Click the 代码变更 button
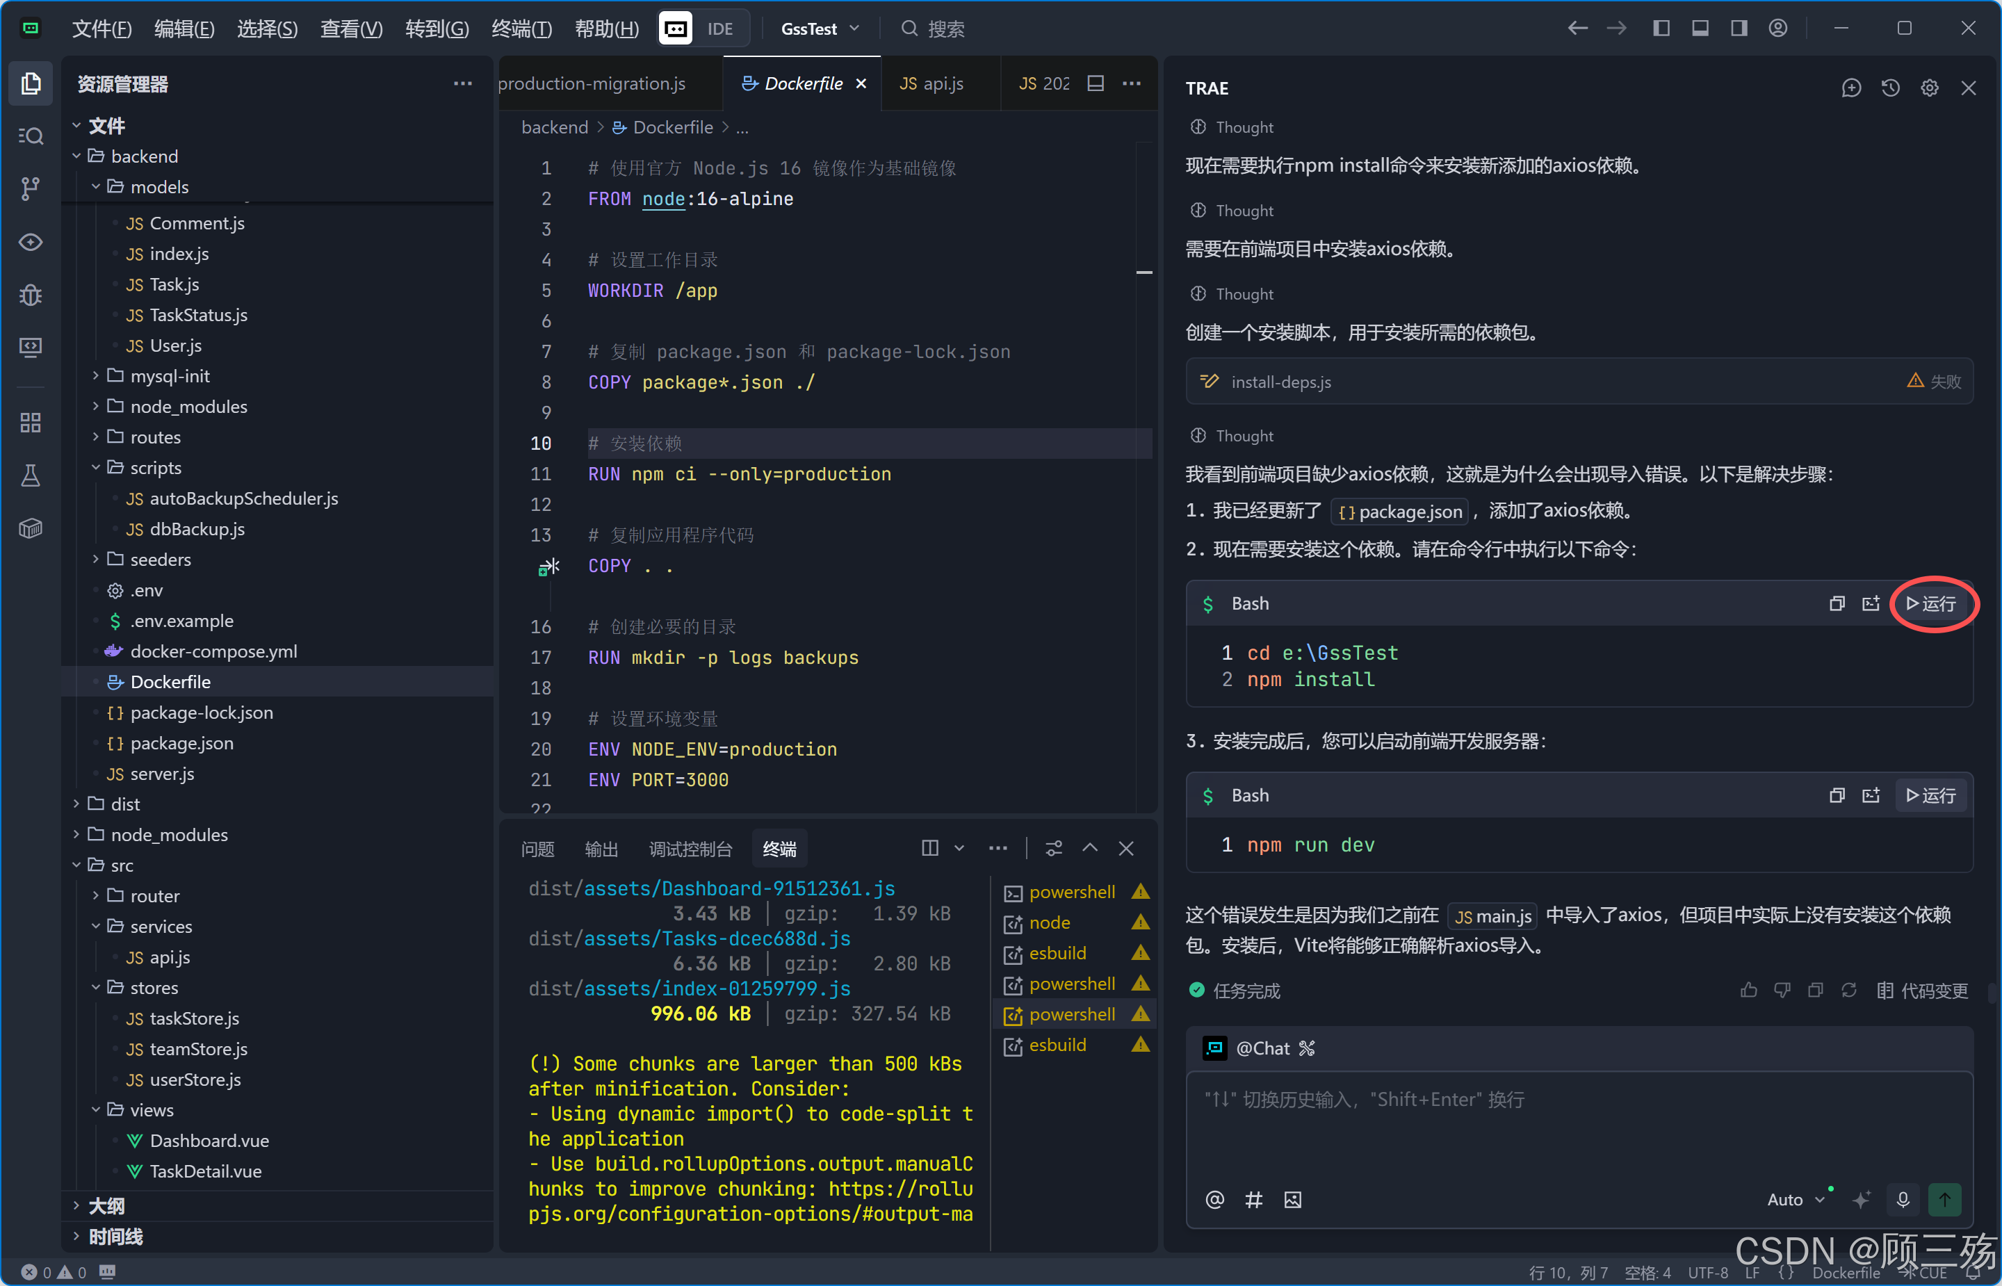 point(1922,991)
